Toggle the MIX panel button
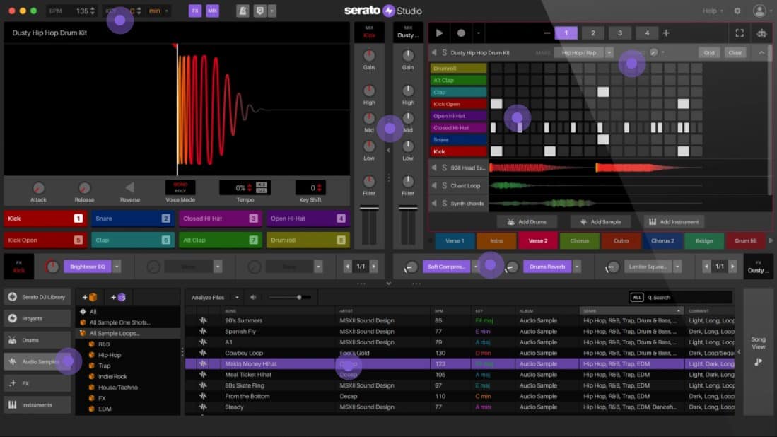Viewport: 777px width, 437px height. [x=212, y=11]
